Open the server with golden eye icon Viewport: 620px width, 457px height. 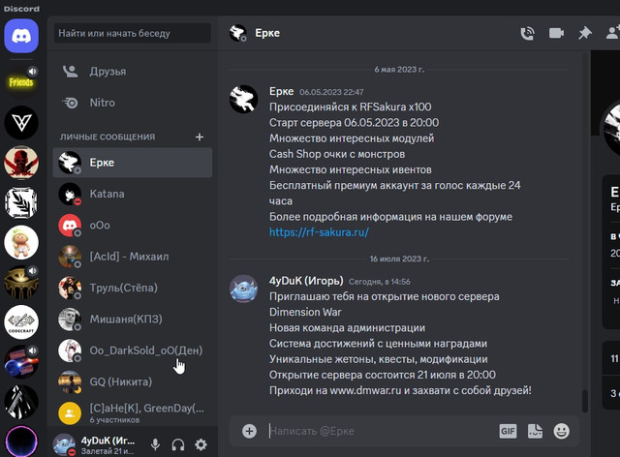tap(21, 283)
